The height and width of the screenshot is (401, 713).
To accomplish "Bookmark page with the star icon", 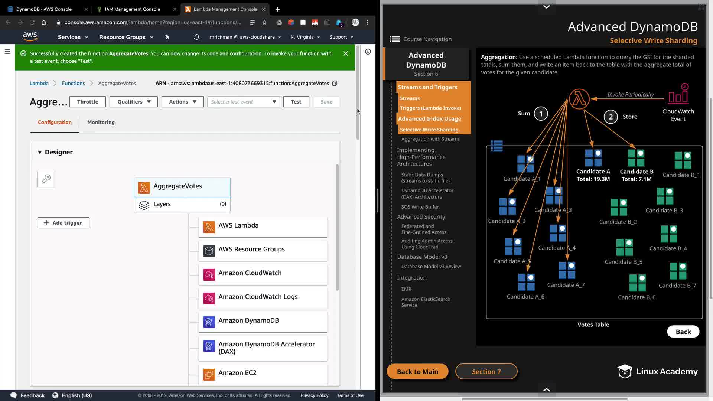I will pyautogui.click(x=264, y=22).
